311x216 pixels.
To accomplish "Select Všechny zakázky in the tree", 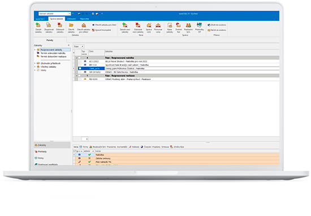I will [x=49, y=67].
